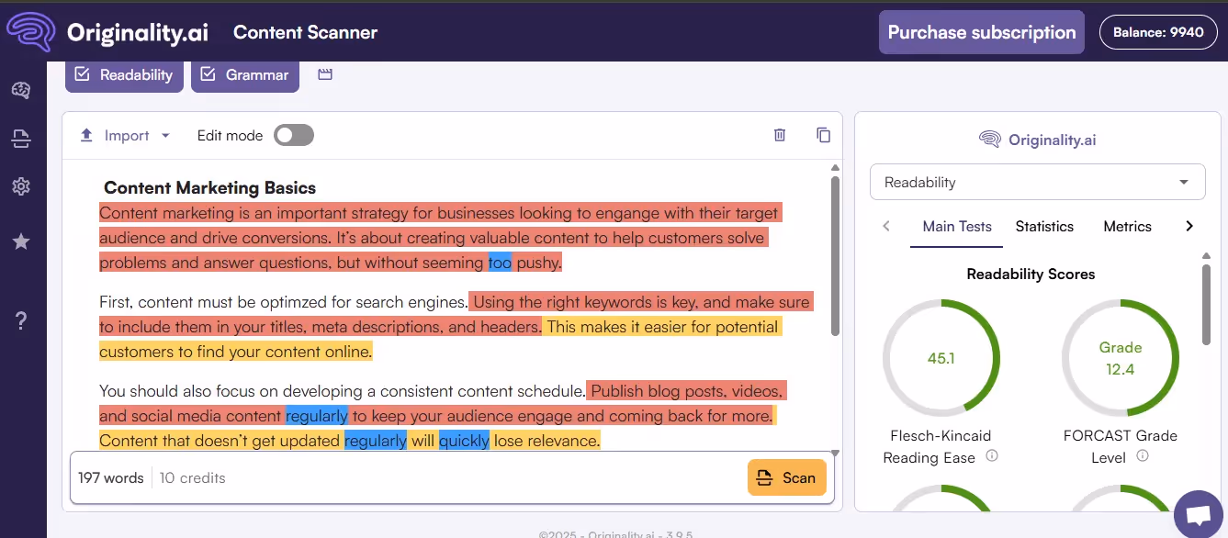Click the Originality.ai brain logo
This screenshot has height=538, width=1228.
(31, 32)
